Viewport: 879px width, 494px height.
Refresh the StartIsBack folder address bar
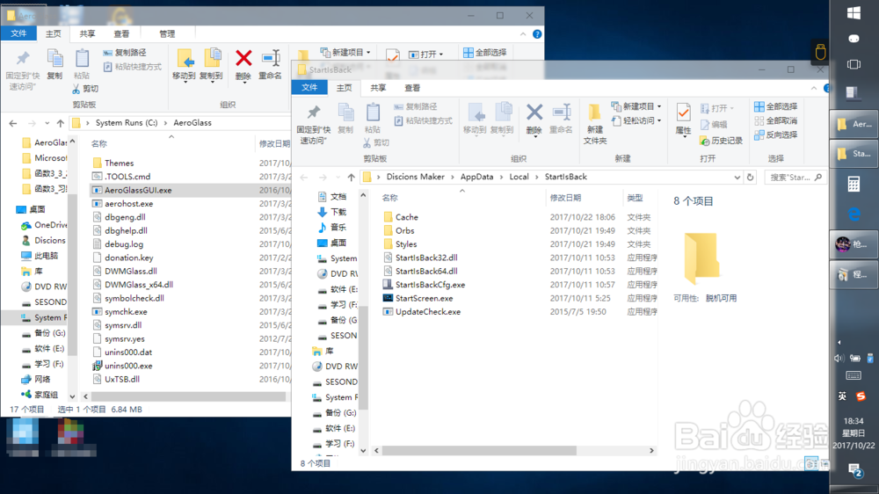point(750,177)
